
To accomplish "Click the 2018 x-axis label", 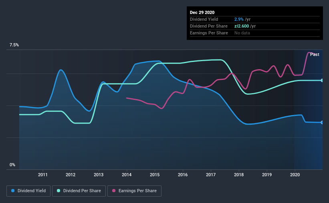I will pyautogui.click(x=239, y=175).
